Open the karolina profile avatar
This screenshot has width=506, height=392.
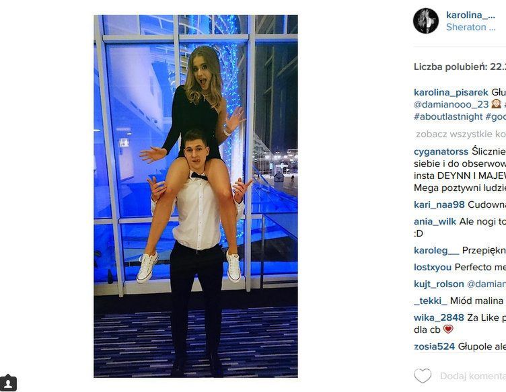click(426, 21)
